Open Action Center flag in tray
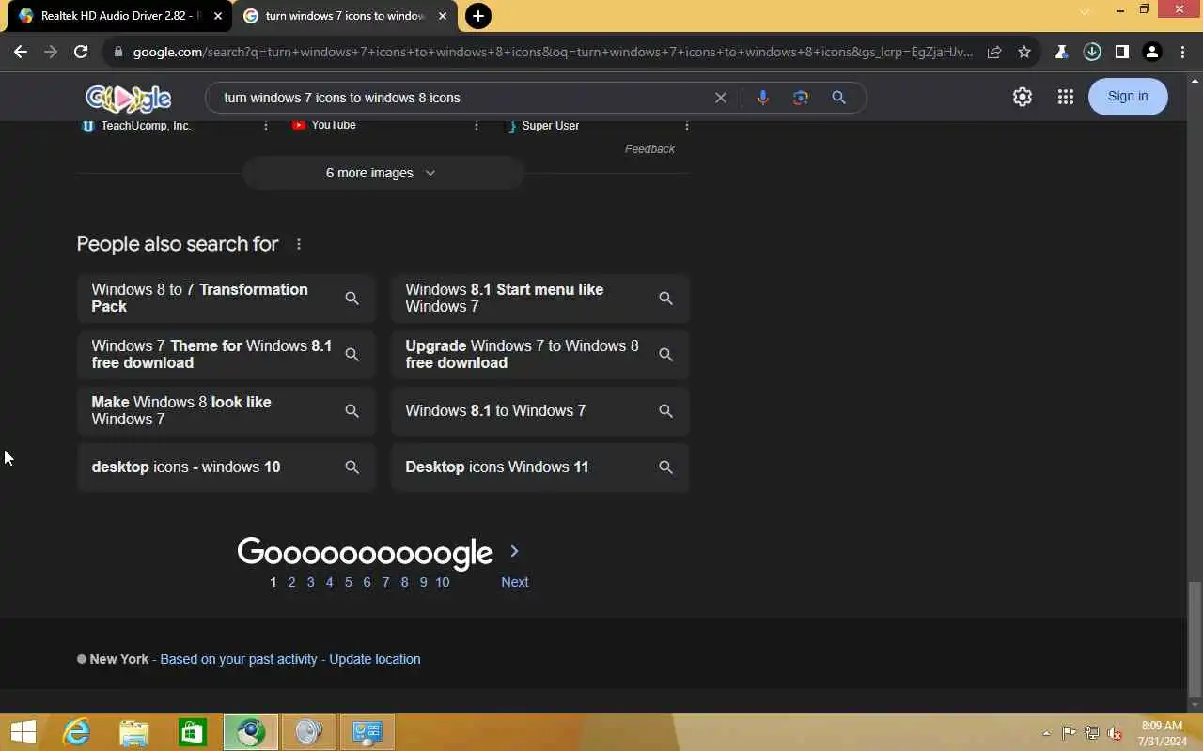Image resolution: width=1203 pixels, height=751 pixels. click(1069, 733)
